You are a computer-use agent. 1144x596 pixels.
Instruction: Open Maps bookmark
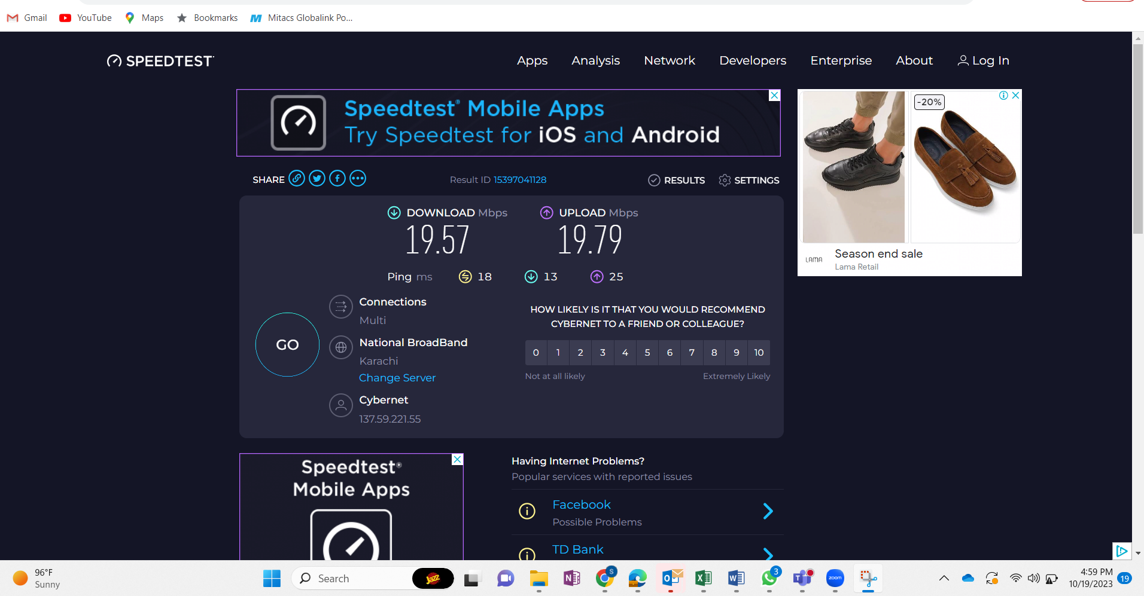(144, 18)
